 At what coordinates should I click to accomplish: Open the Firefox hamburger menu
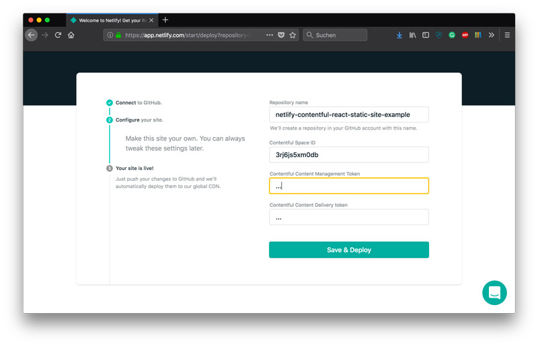(x=507, y=35)
